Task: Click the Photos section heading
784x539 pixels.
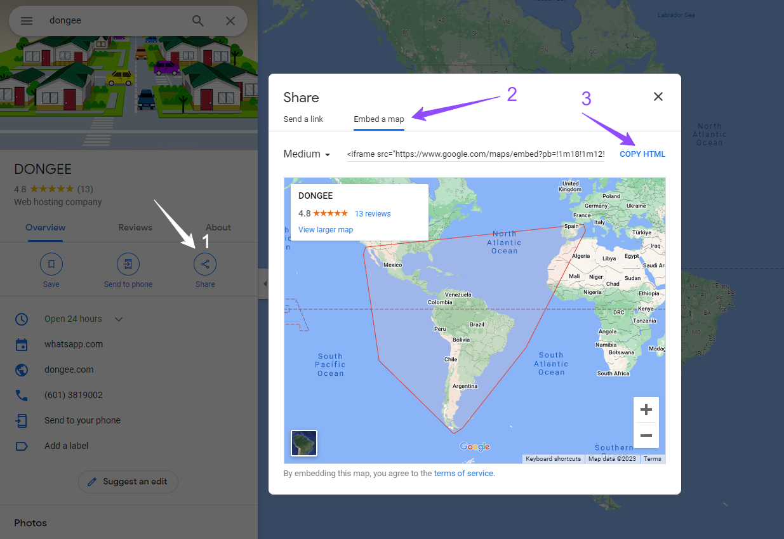Action: click(30, 523)
